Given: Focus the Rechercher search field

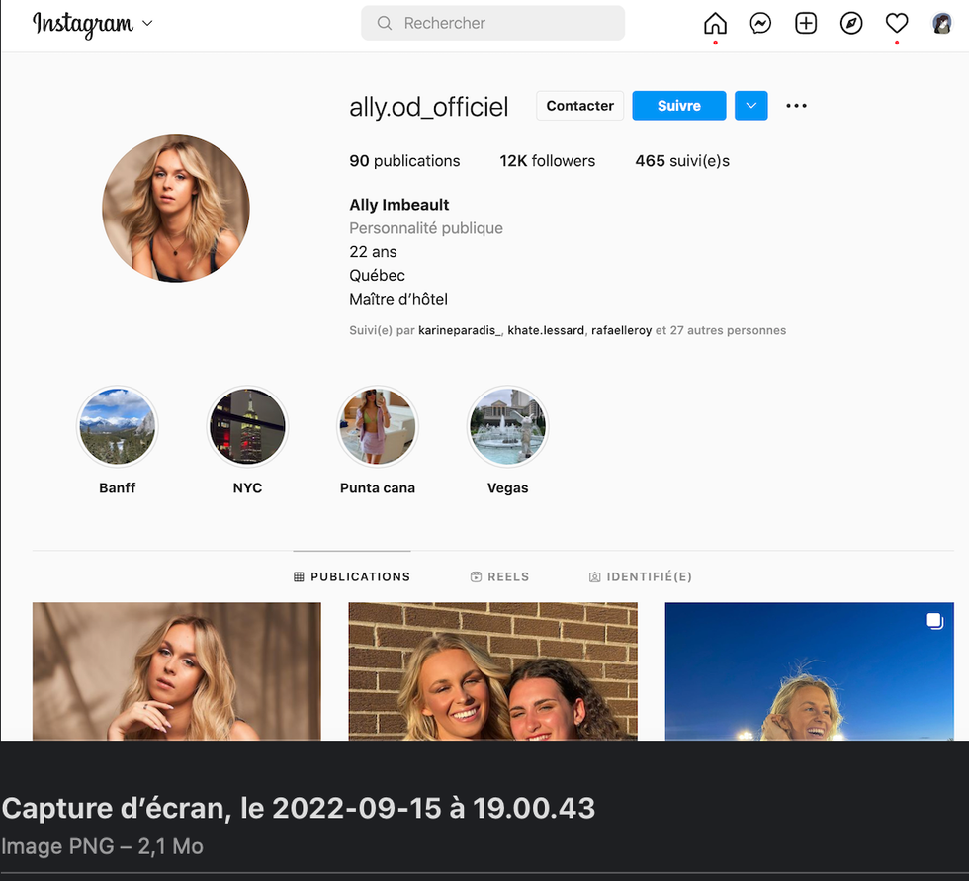Looking at the screenshot, I should (504, 23).
